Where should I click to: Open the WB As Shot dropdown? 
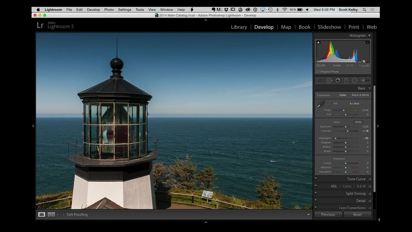(x=356, y=103)
